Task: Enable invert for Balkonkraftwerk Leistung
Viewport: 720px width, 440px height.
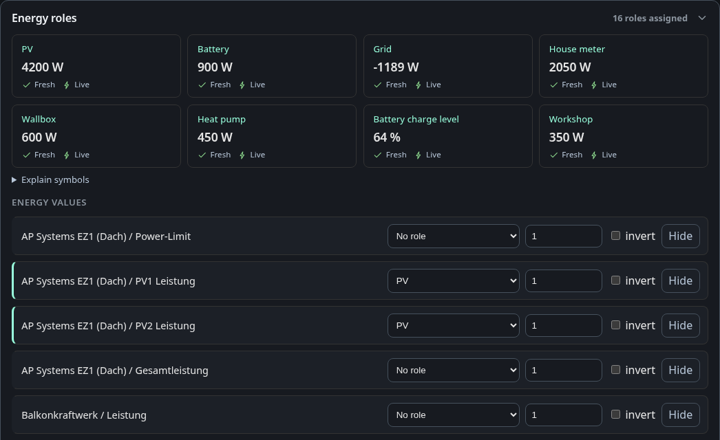Action: pos(616,415)
